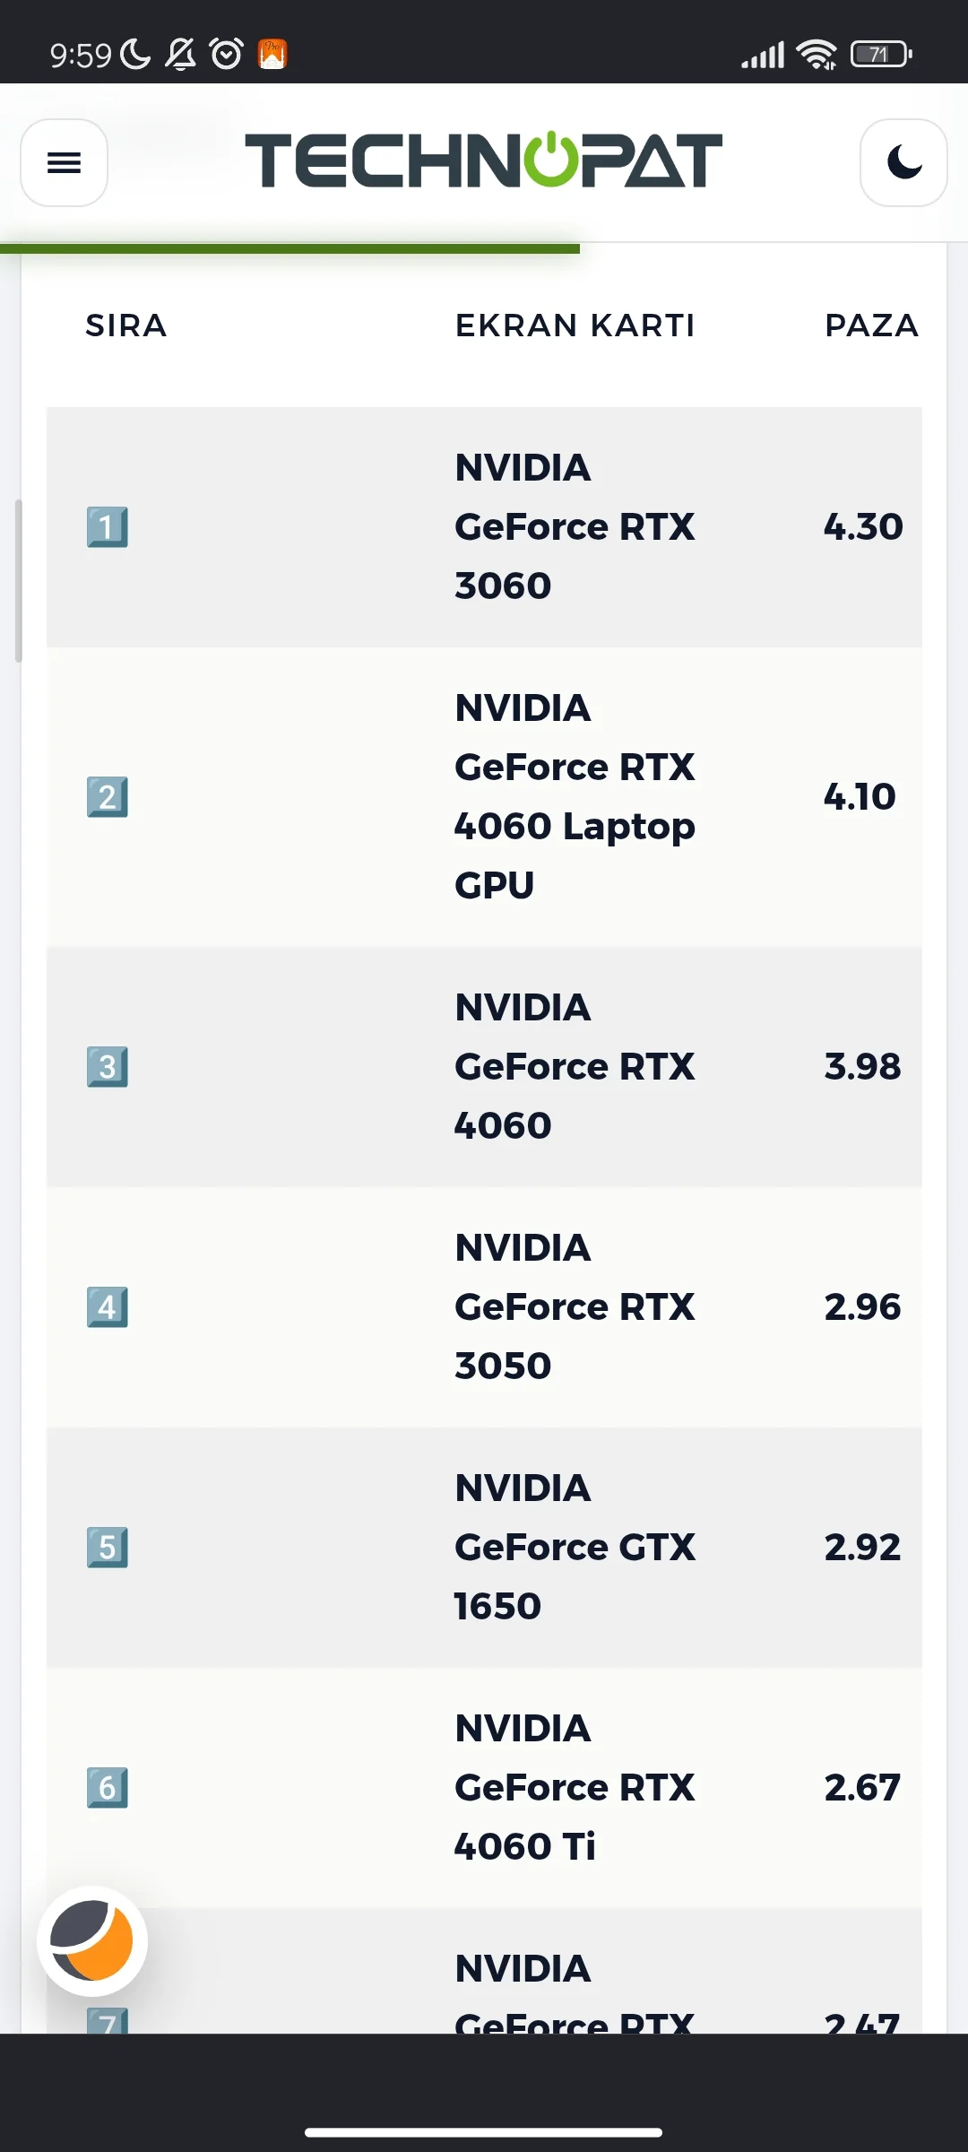The height and width of the screenshot is (2152, 968).
Task: Tap the Wi-Fi status bar icon
Action: tap(817, 55)
